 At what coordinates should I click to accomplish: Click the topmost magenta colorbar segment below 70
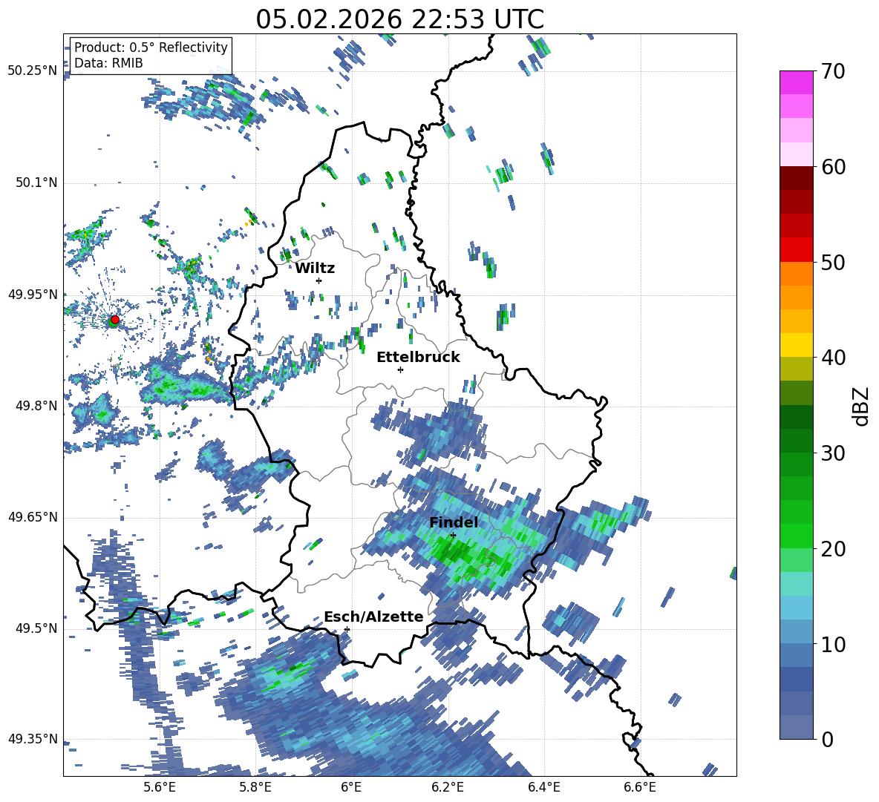796,83
